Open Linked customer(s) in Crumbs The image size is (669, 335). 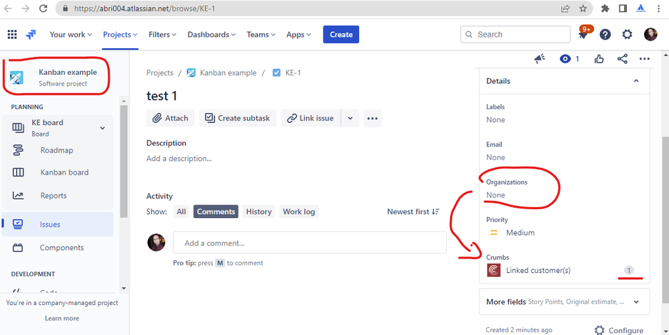[538, 270]
